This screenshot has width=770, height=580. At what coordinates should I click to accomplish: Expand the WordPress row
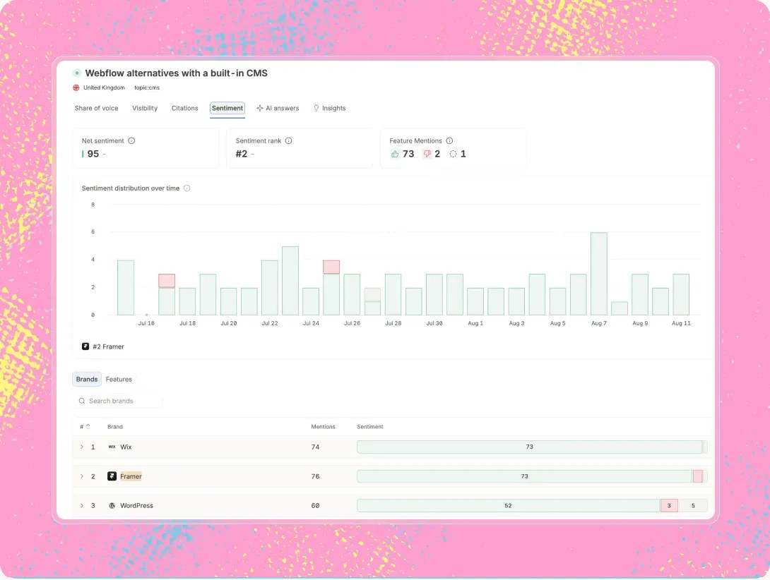pyautogui.click(x=82, y=506)
